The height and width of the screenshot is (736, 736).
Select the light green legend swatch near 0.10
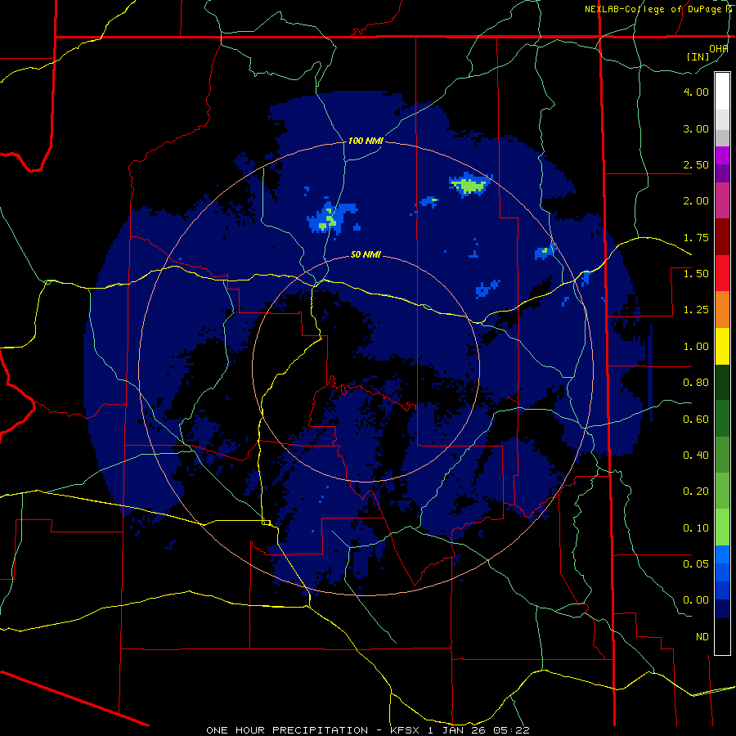pos(722,527)
